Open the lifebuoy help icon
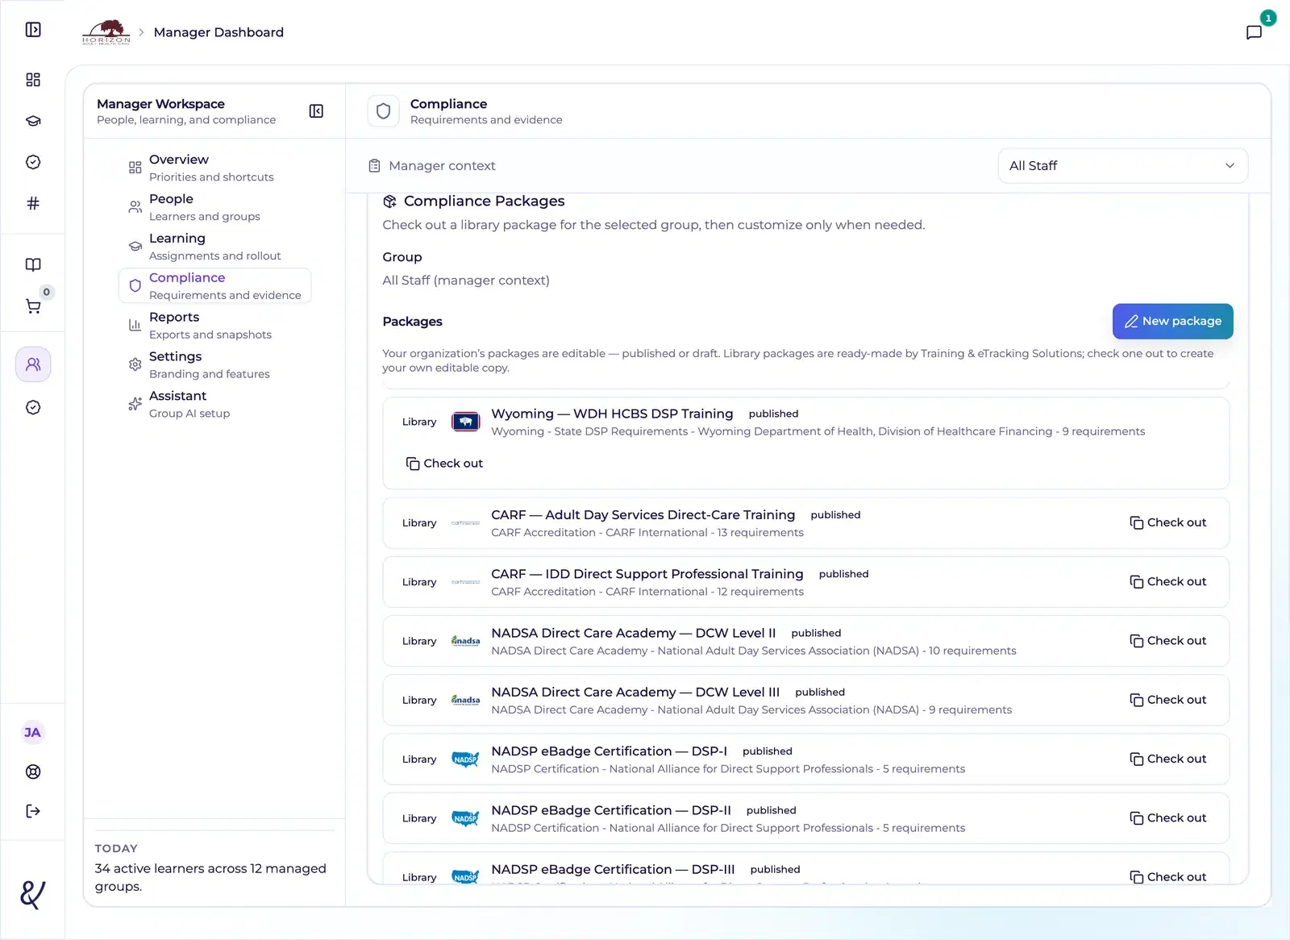The width and height of the screenshot is (1290, 940). point(33,772)
